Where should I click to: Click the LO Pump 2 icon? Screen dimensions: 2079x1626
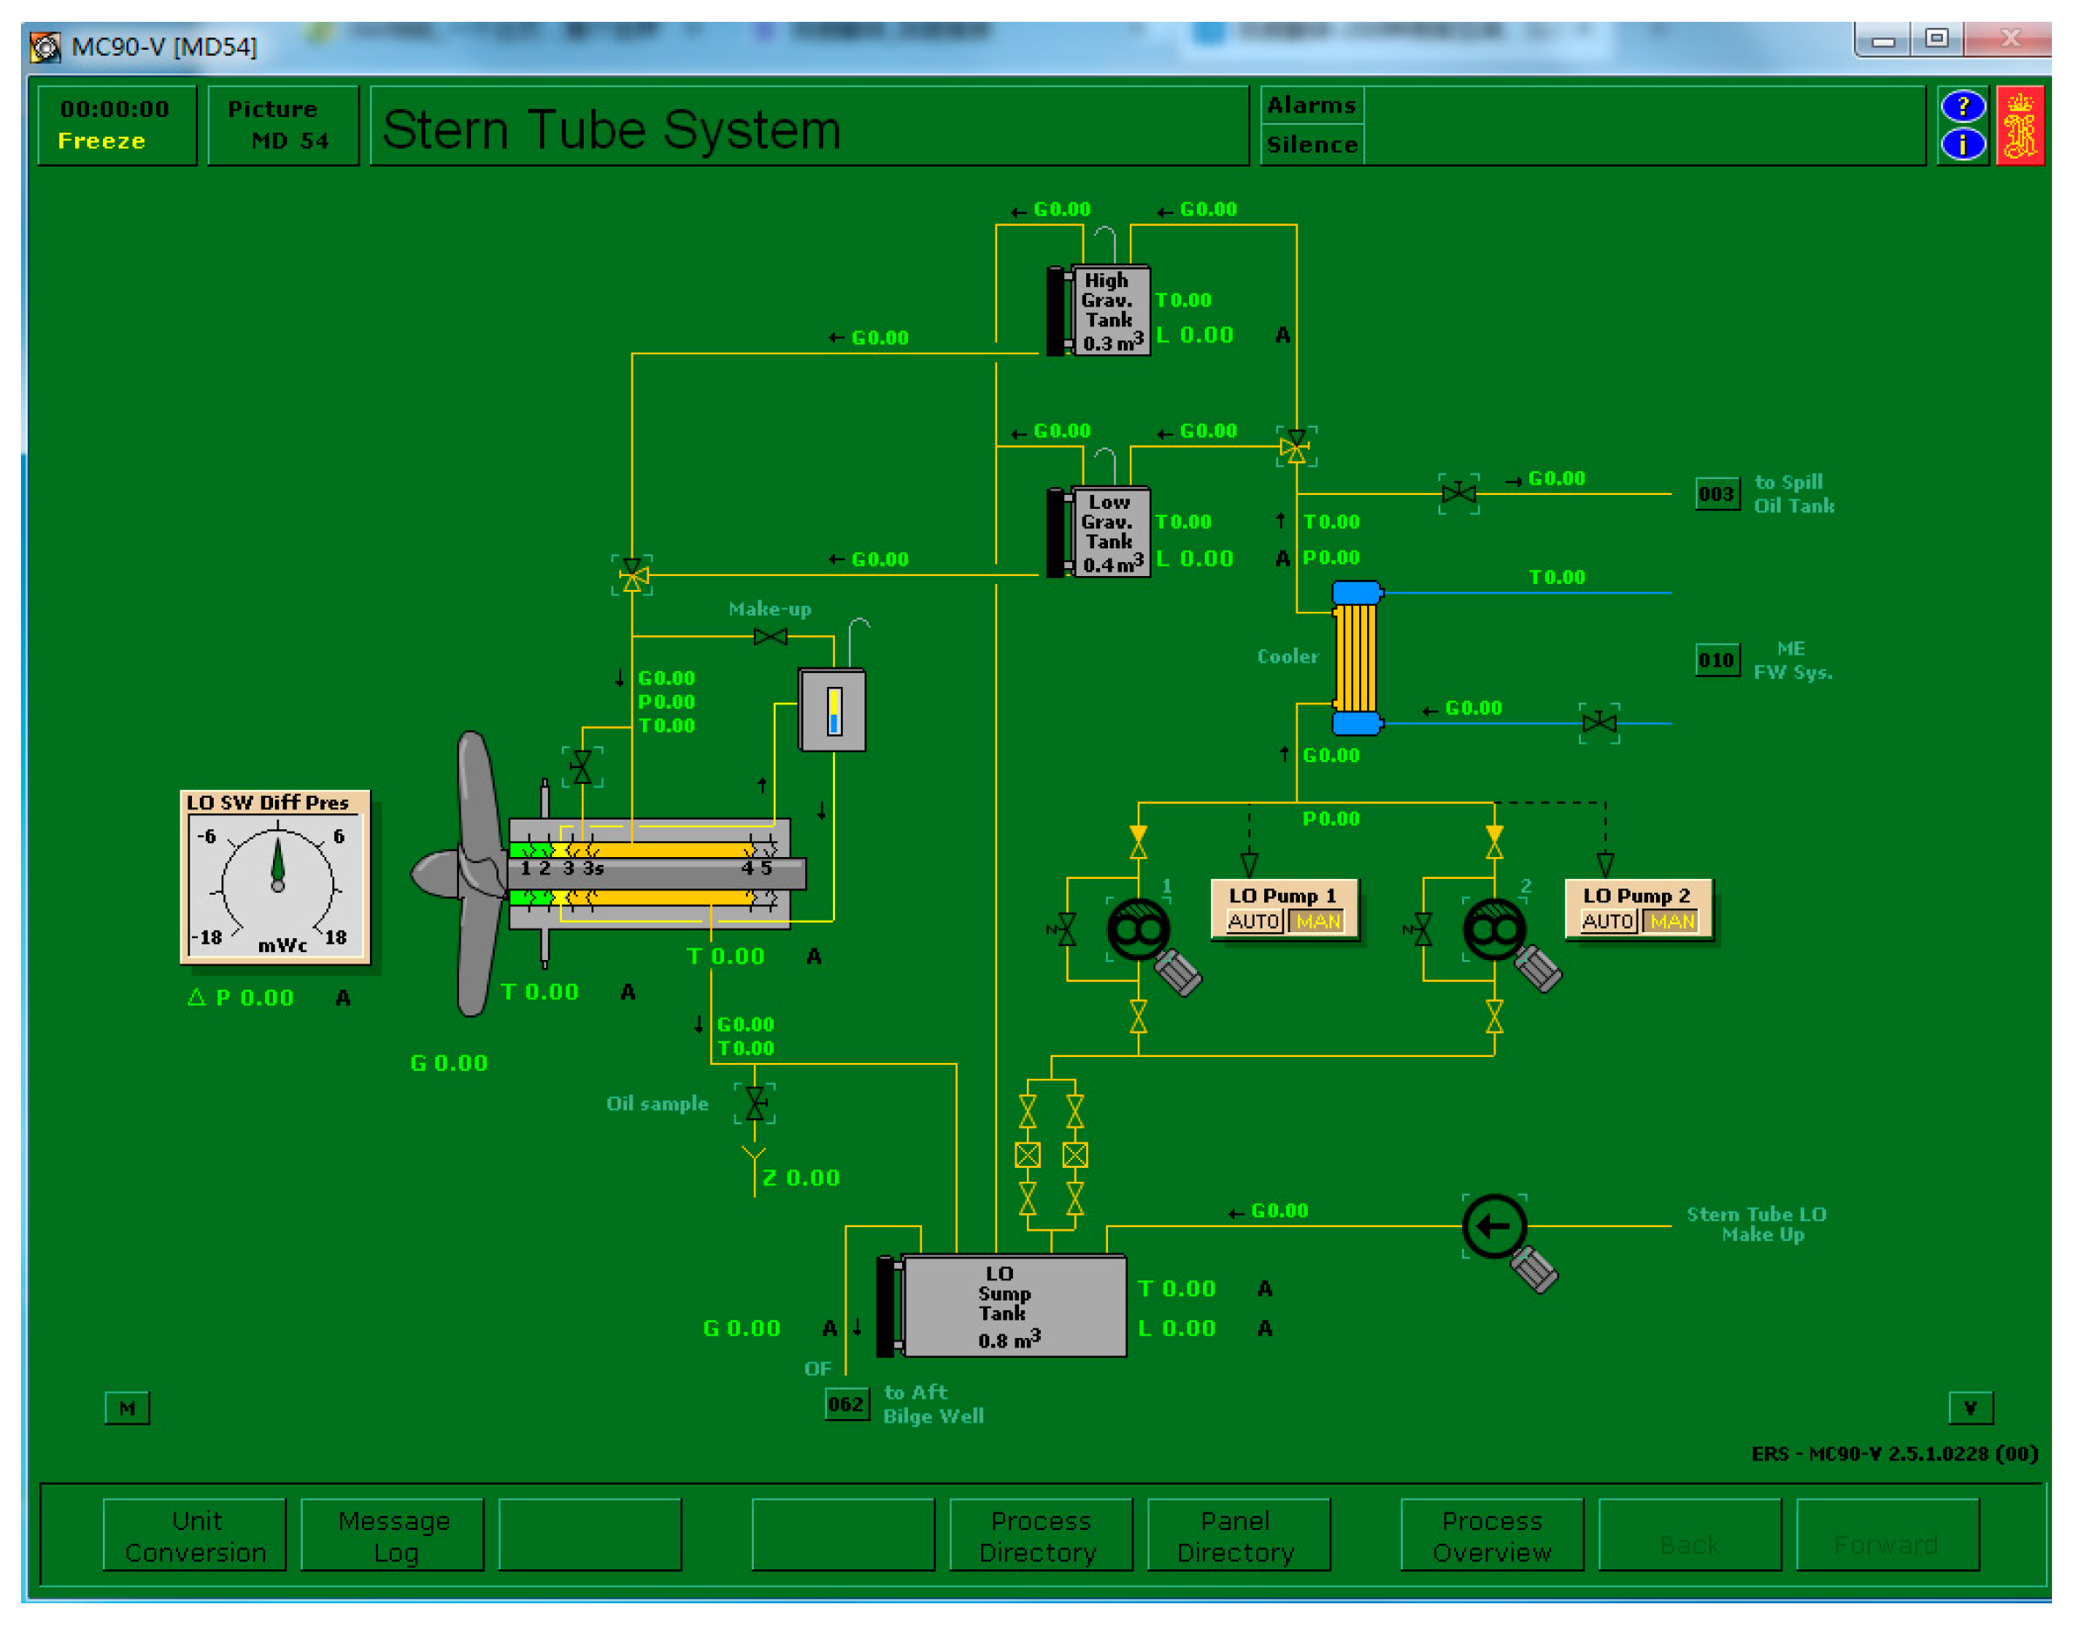click(x=1494, y=930)
